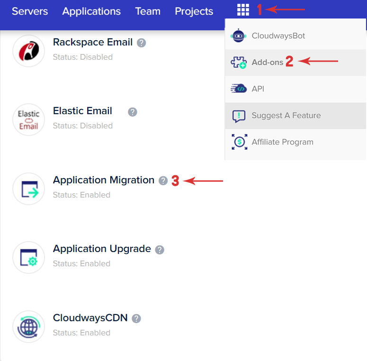Click the Rackspace Email logo
The image size is (367, 361).
(x=28, y=51)
